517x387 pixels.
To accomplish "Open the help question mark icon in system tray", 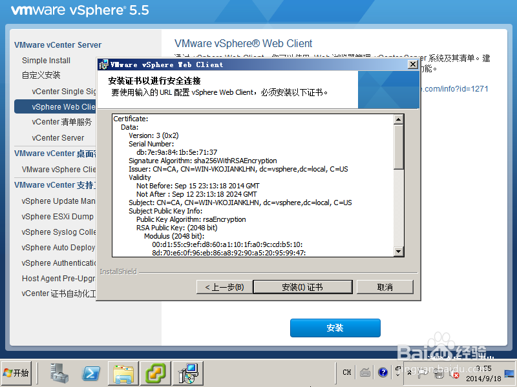I will click(383, 372).
